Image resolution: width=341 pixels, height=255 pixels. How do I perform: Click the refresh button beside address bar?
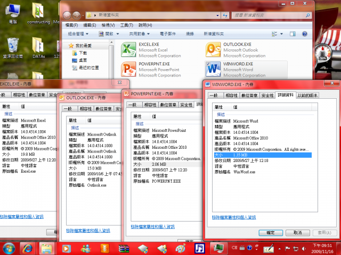(x=225, y=15)
